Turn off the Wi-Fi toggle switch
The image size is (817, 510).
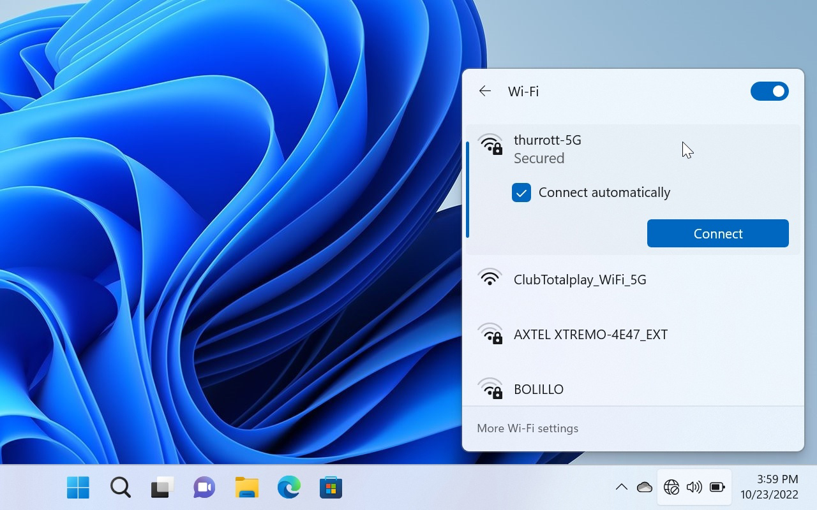pos(769,91)
